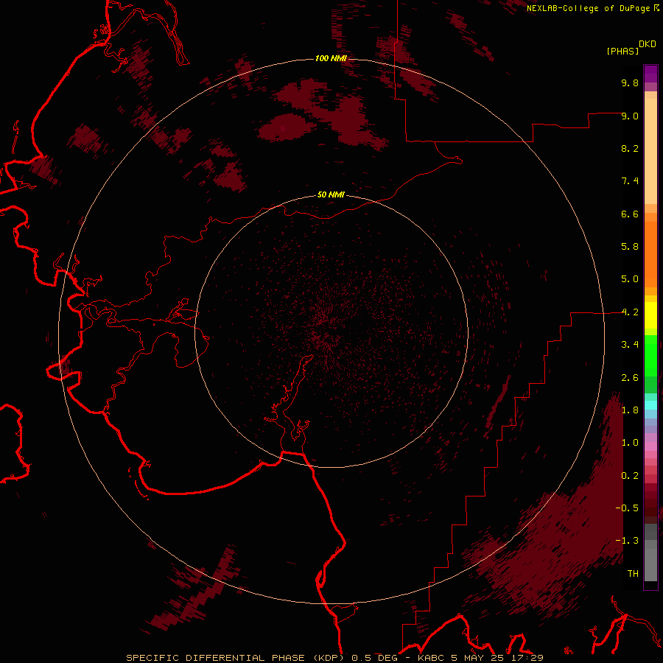This screenshot has height=663, width=663.
Task: Click the 6.6 legend value
Action: click(x=630, y=214)
